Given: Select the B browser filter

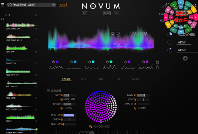Looking at the screenshot, I should coord(9,15).
